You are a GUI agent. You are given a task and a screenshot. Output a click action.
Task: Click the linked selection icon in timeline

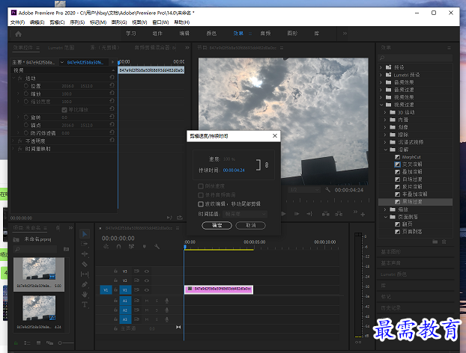(x=131, y=247)
